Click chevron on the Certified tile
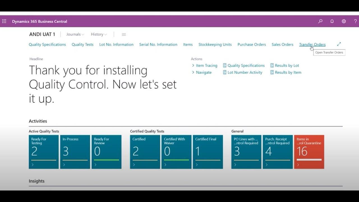This screenshot has height=202, width=359. pos(134,165)
